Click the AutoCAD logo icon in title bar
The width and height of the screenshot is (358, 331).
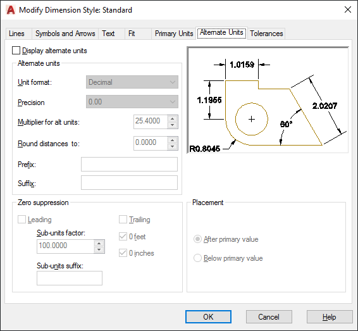(x=11, y=10)
